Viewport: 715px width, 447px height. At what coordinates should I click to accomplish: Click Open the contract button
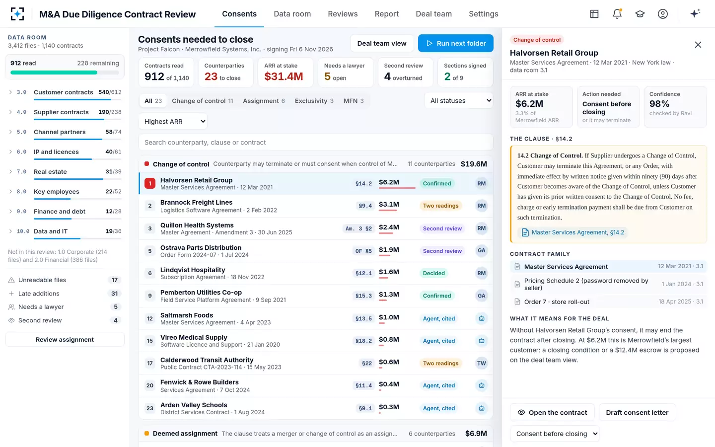(552, 412)
